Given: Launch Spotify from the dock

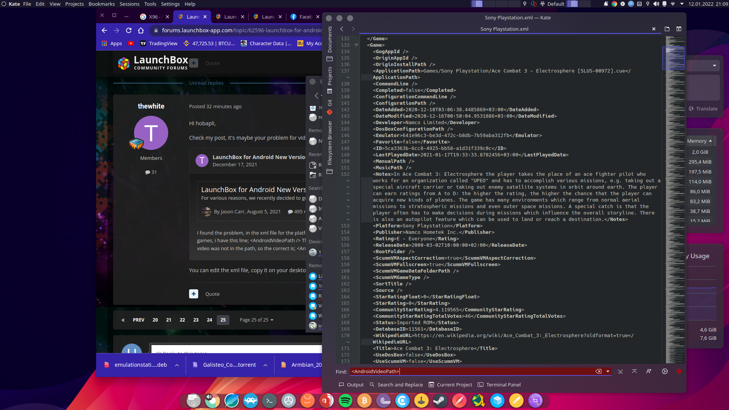Looking at the screenshot, I should tap(346, 401).
